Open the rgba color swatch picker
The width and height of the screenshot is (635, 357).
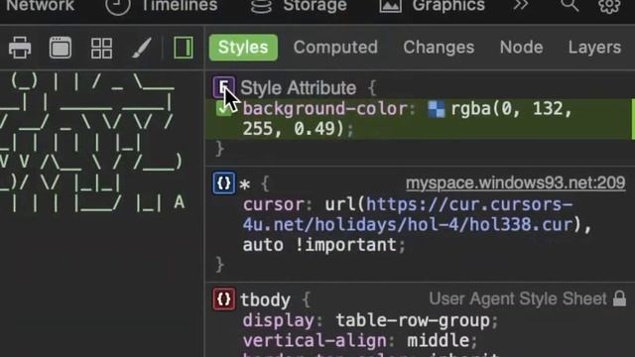pyautogui.click(x=437, y=109)
